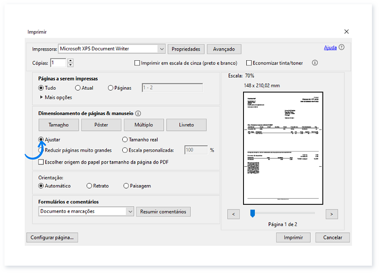
Task: Go to next page with the right arrow
Action: pyautogui.click(x=332, y=214)
